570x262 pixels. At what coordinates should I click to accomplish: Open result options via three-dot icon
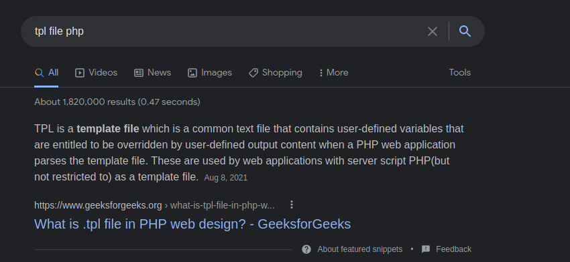(292, 205)
